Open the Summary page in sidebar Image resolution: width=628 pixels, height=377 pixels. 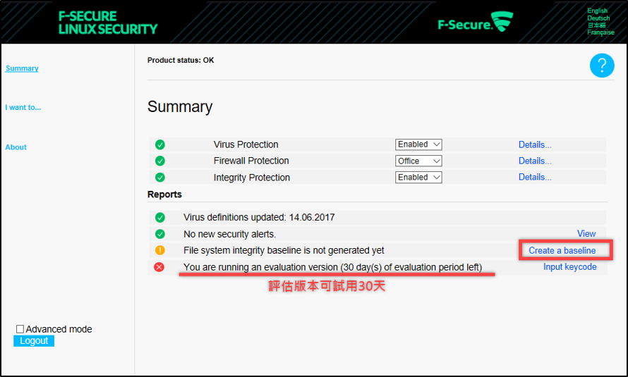click(x=22, y=68)
